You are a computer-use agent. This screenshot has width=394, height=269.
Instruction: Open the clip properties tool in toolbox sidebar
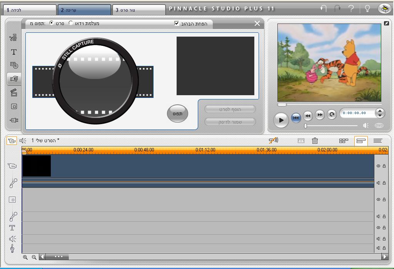point(13,38)
